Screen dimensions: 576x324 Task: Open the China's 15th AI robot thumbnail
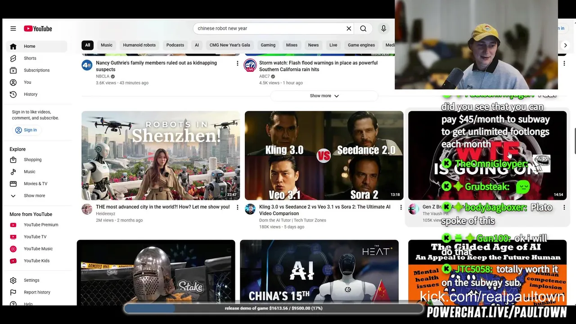[x=319, y=272]
